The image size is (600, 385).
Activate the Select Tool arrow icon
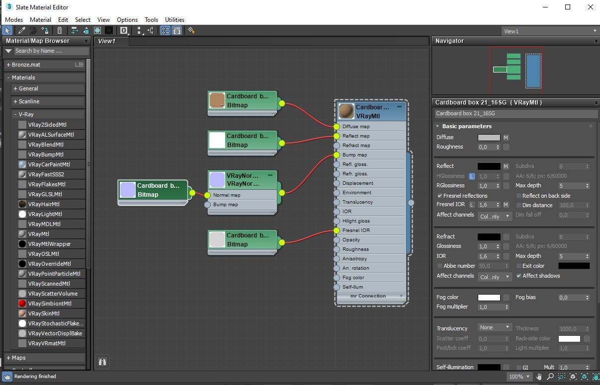pyautogui.click(x=7, y=31)
